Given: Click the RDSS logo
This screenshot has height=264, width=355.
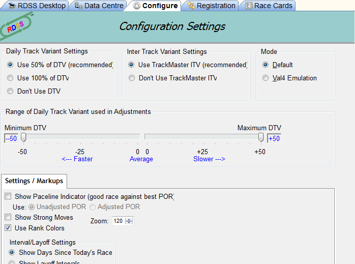Looking at the screenshot, I should tap(16, 27).
